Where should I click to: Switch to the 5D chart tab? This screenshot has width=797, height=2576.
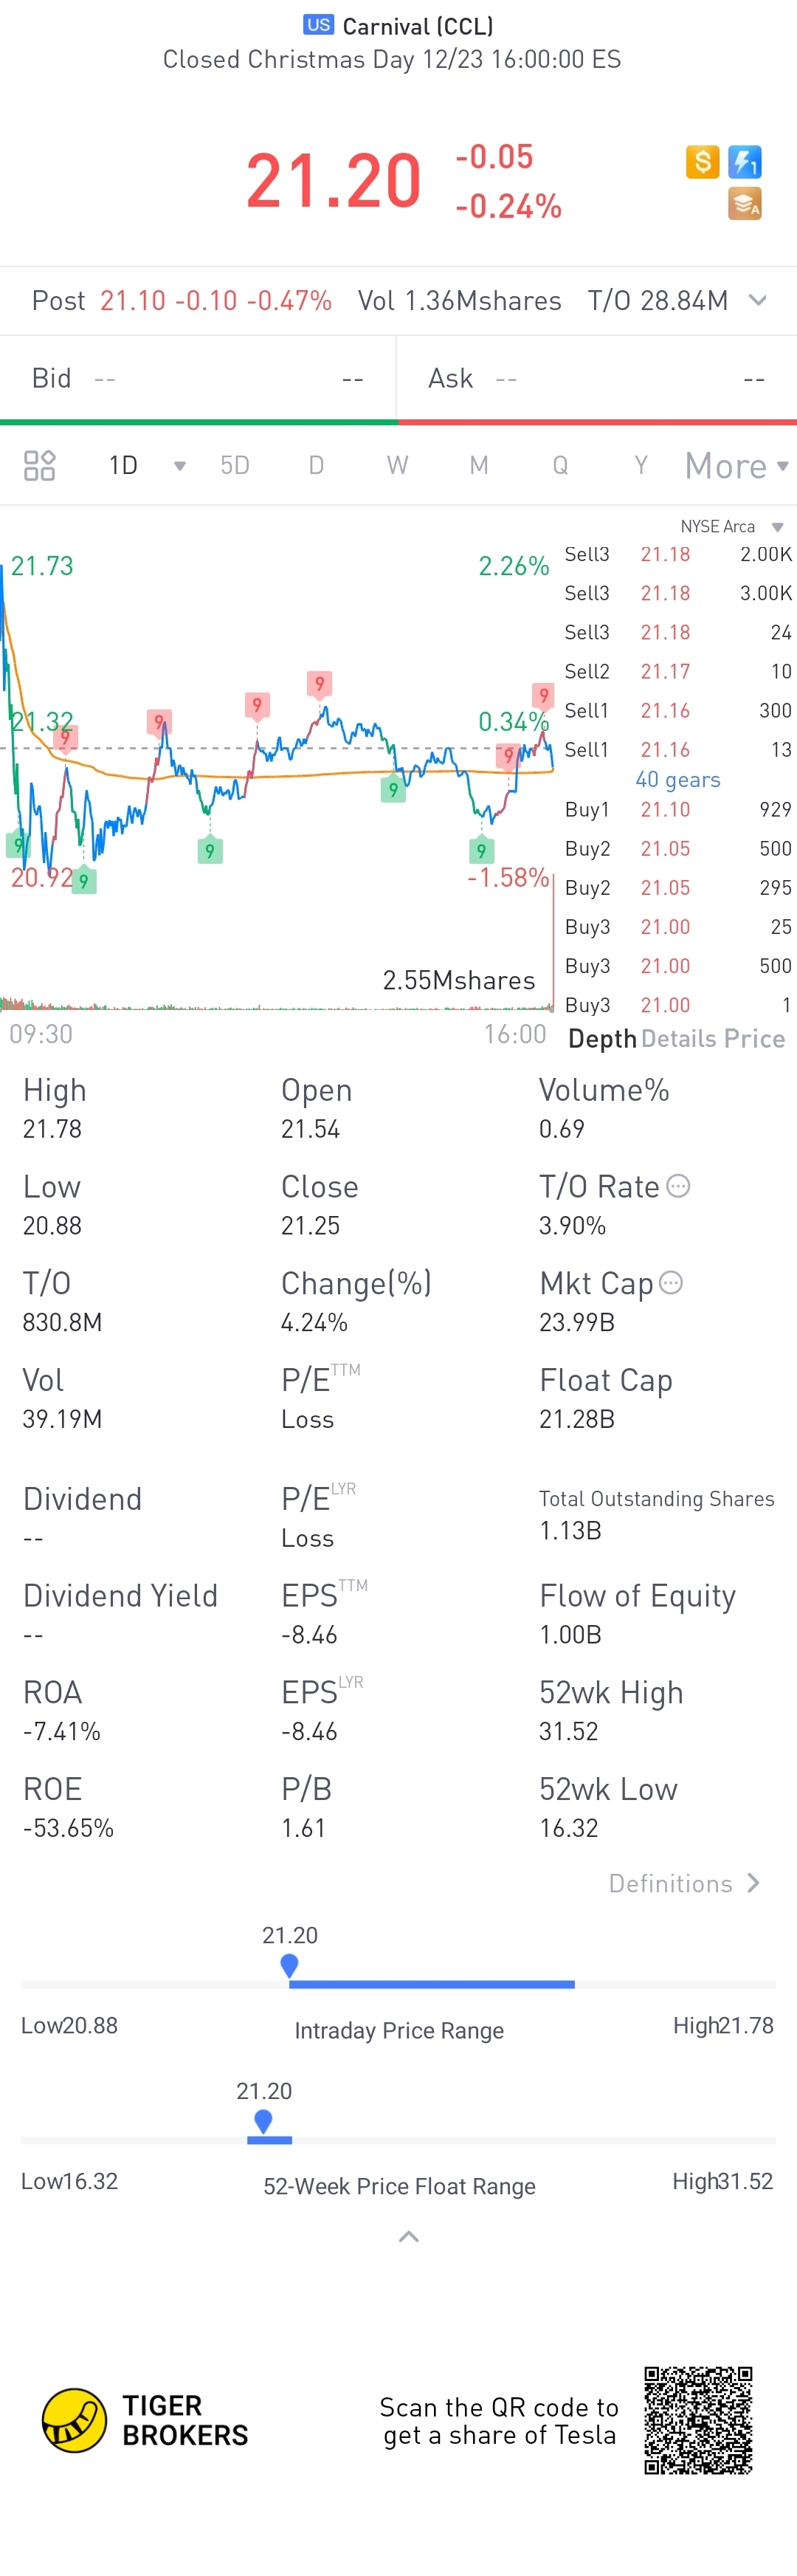(x=235, y=465)
